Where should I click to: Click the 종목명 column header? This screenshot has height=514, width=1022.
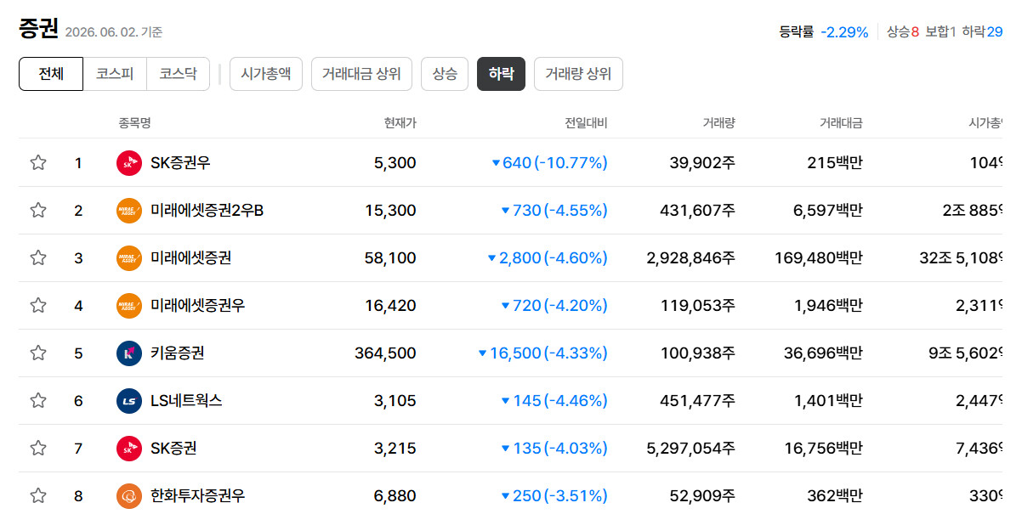click(x=134, y=123)
